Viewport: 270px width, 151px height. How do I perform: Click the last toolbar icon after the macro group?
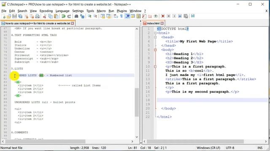point(193,16)
